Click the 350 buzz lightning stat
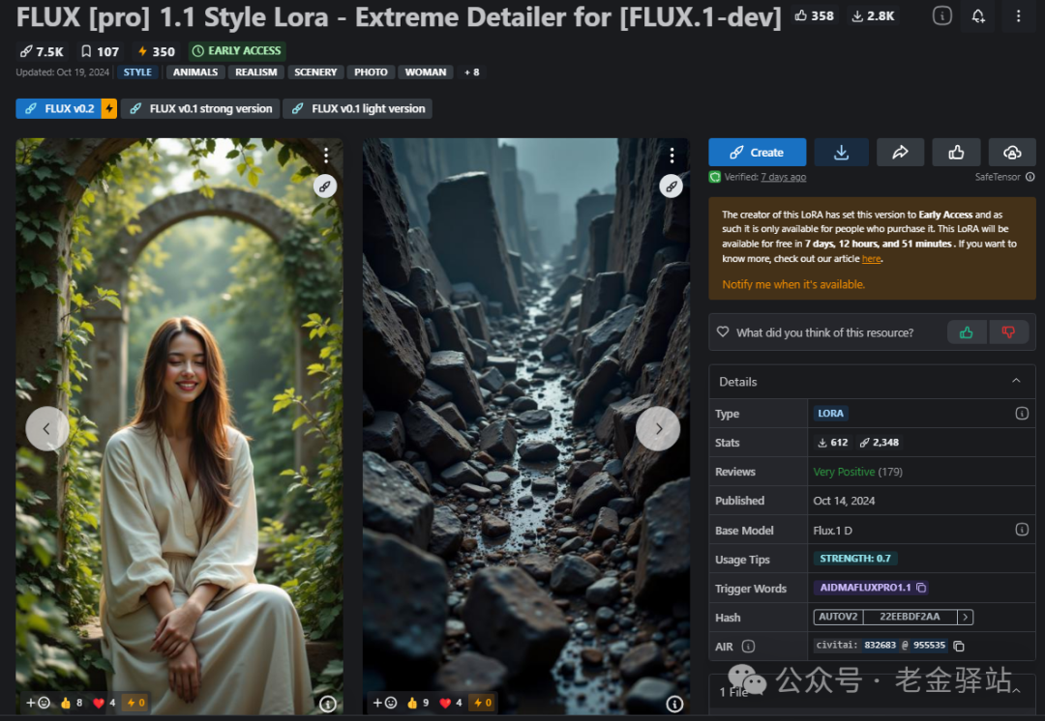 [x=156, y=51]
